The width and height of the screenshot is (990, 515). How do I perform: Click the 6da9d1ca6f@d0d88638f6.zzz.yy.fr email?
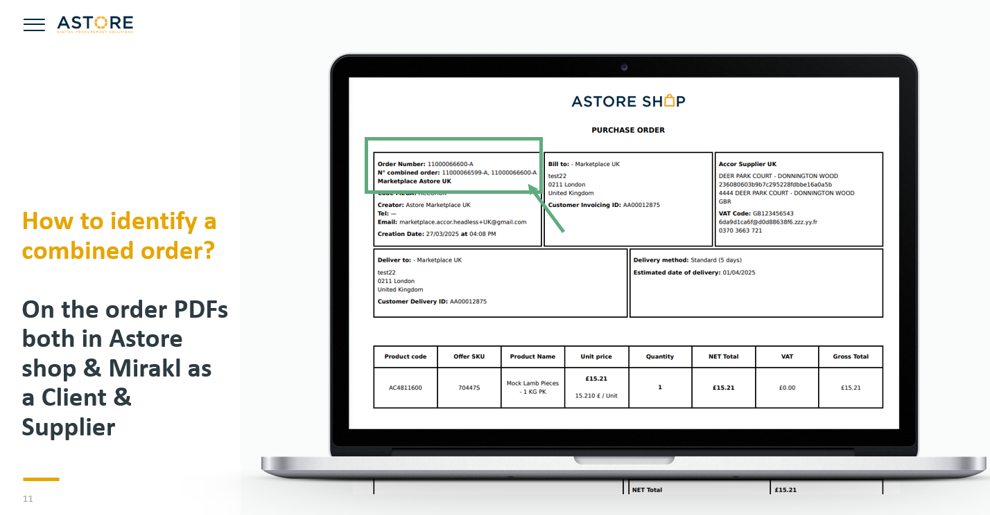tap(767, 222)
